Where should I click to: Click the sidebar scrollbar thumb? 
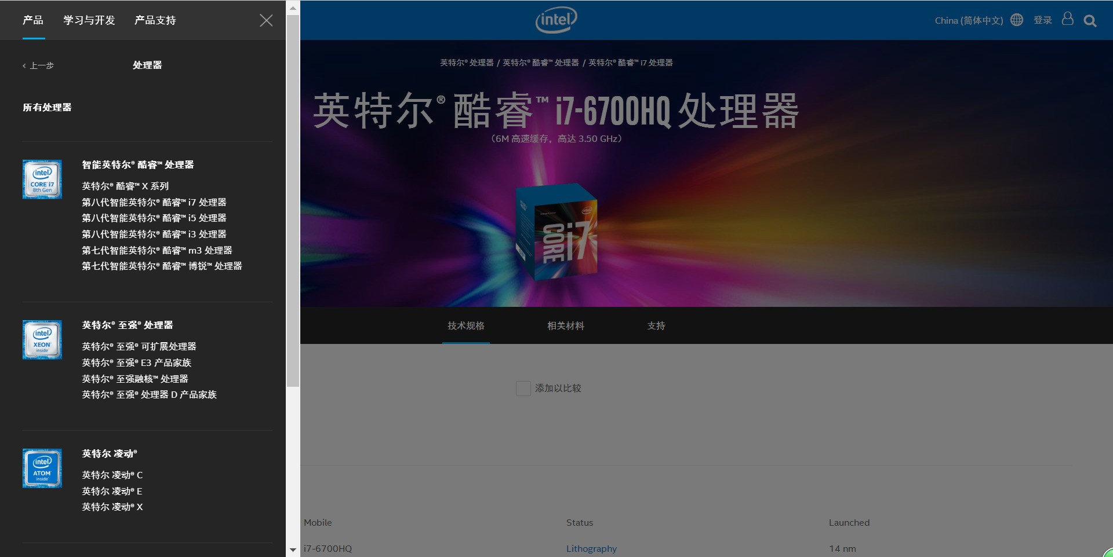tap(293, 201)
